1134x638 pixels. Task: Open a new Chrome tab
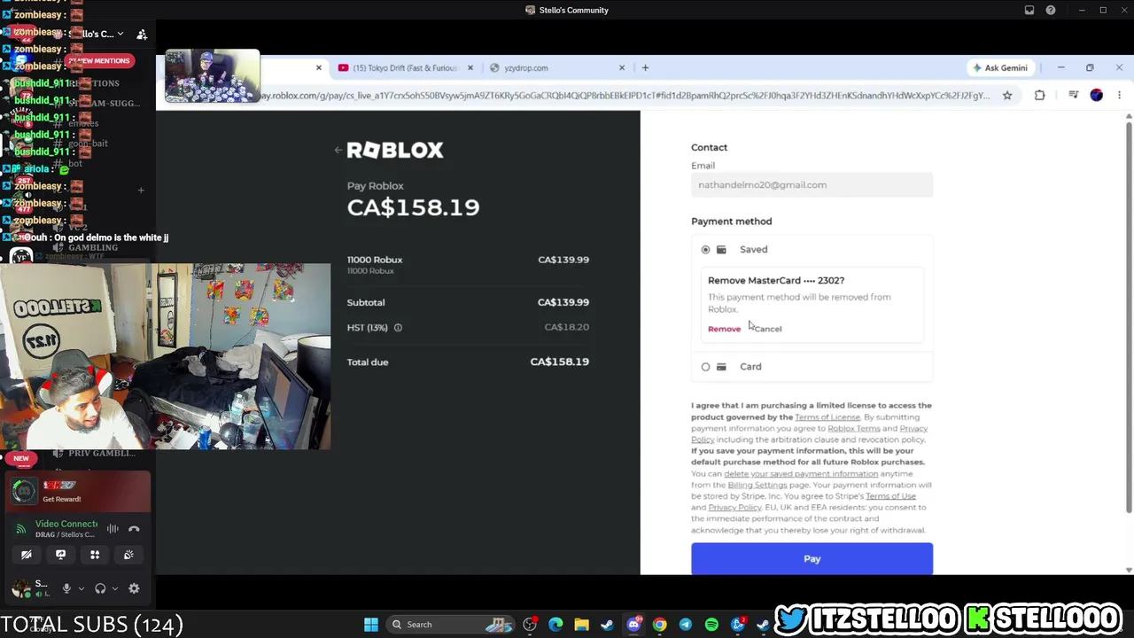click(645, 68)
